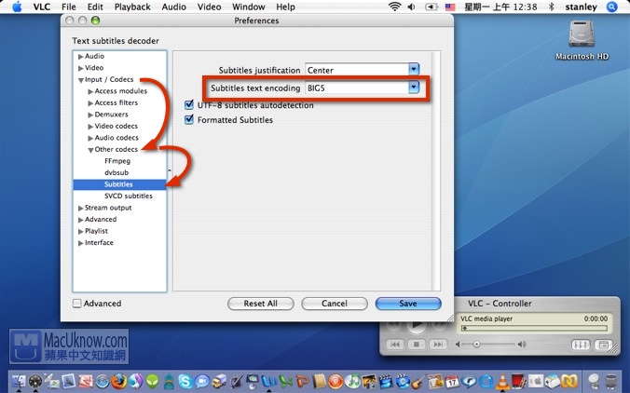Launch Adium green duck-head icon in Dock
This screenshot has width=630, height=393.
point(153,381)
